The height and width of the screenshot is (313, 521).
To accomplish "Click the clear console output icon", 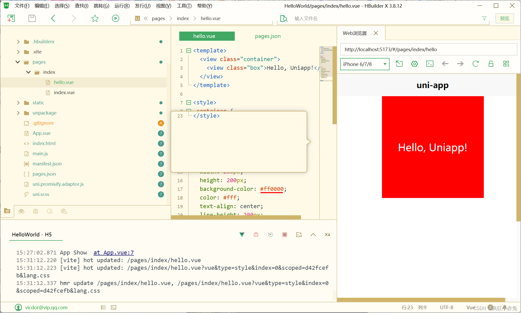I will pos(327,235).
